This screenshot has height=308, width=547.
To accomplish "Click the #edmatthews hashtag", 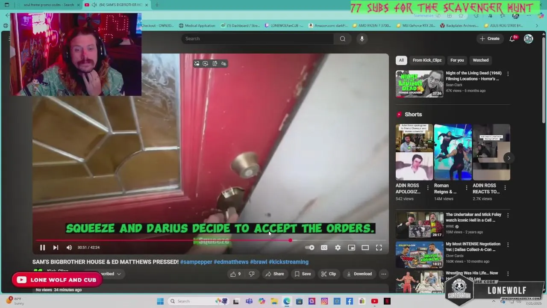I will 231,262.
